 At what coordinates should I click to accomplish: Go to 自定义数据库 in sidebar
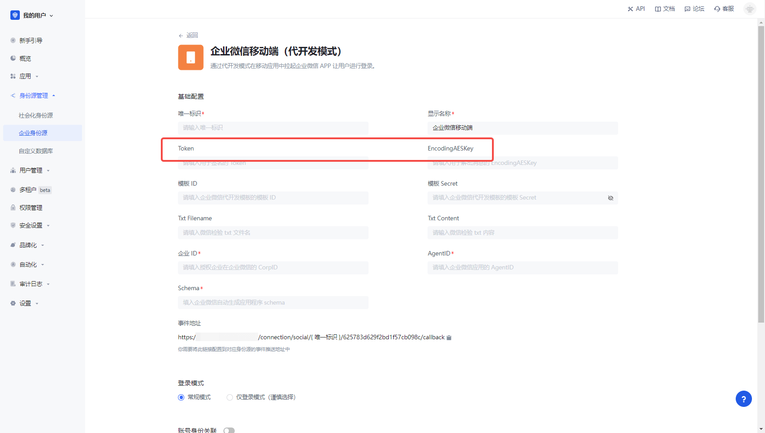[36, 151]
